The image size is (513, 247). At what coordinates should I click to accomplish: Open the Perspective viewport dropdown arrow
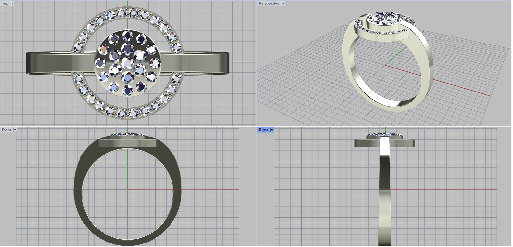click(x=283, y=4)
